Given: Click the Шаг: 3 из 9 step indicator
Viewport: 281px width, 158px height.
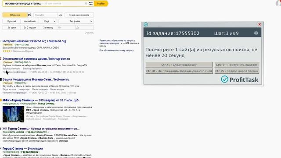Looking at the screenshot, I should 227,33.
